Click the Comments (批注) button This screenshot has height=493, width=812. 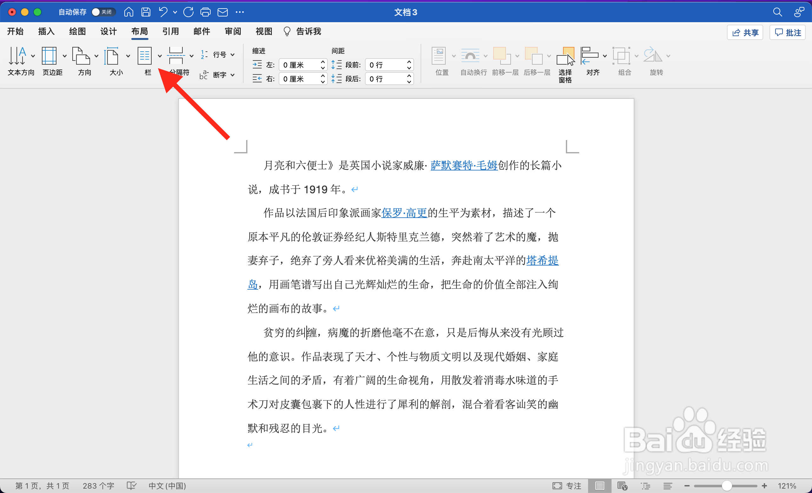[787, 32]
